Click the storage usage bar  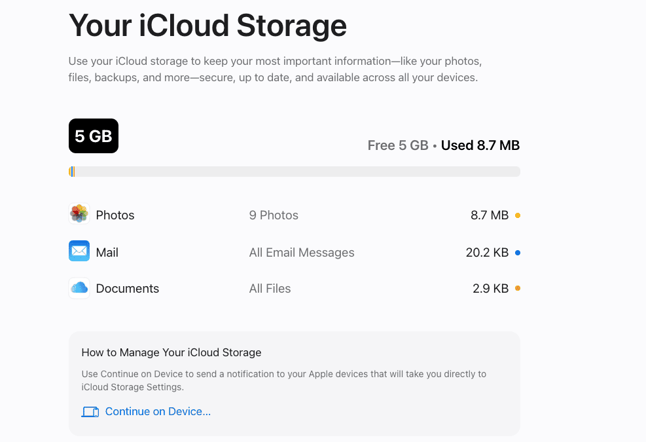tap(294, 172)
